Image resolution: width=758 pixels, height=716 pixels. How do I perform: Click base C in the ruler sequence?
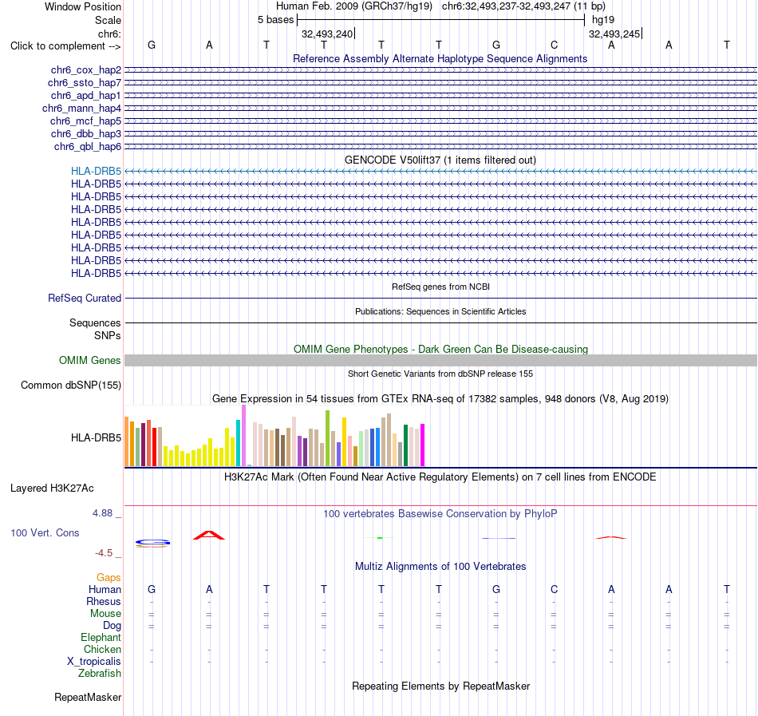pyautogui.click(x=554, y=45)
